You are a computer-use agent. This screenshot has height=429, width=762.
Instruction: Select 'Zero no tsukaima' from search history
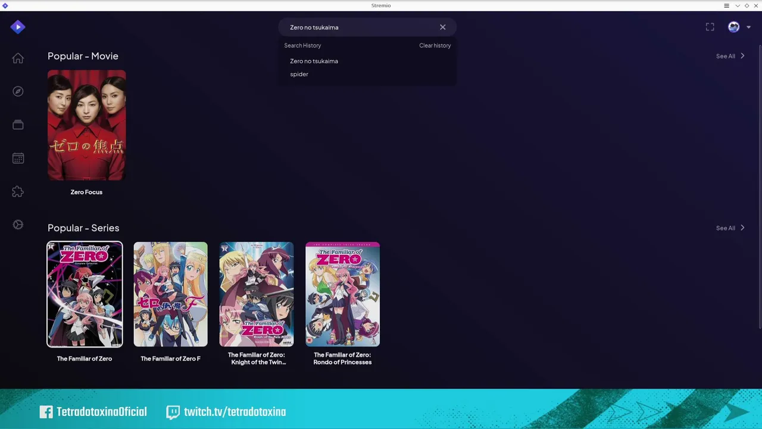[x=314, y=61]
